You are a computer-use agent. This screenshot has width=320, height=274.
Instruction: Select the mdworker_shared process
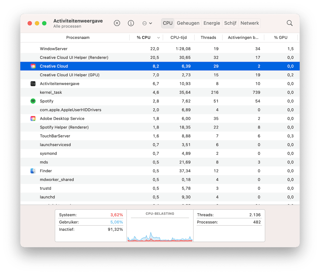pos(160,180)
